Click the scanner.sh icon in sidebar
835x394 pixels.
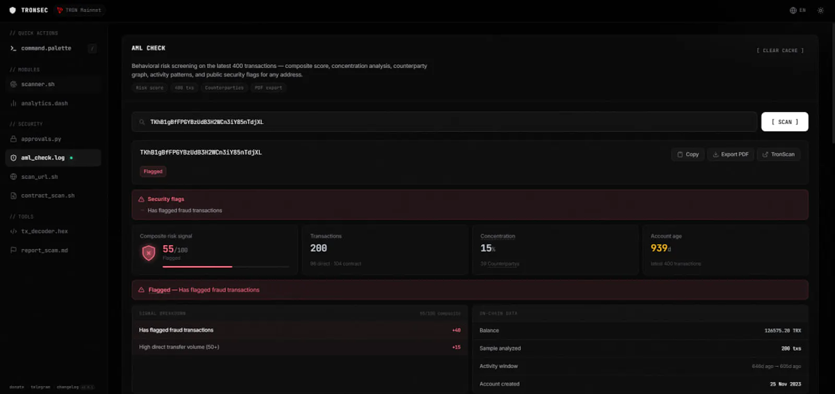coord(14,84)
